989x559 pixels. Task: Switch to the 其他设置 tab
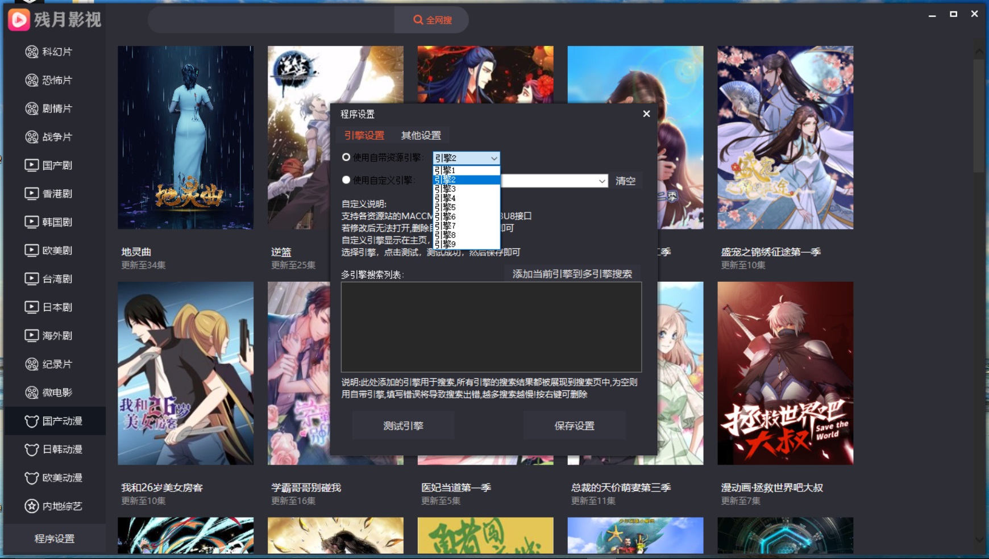tap(421, 135)
